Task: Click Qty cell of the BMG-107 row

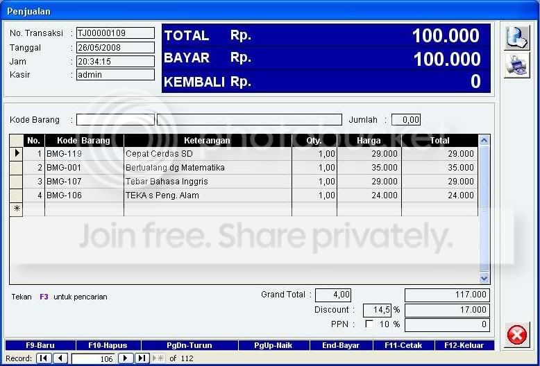Action: pyautogui.click(x=314, y=182)
